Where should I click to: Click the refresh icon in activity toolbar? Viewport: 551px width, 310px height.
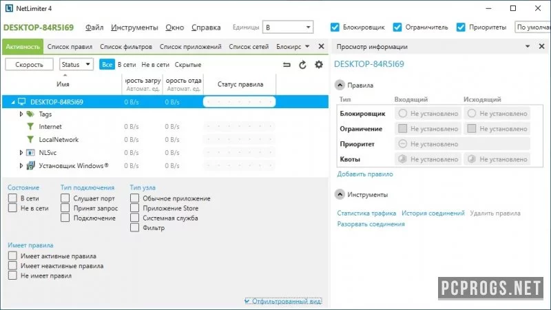tap(302, 65)
